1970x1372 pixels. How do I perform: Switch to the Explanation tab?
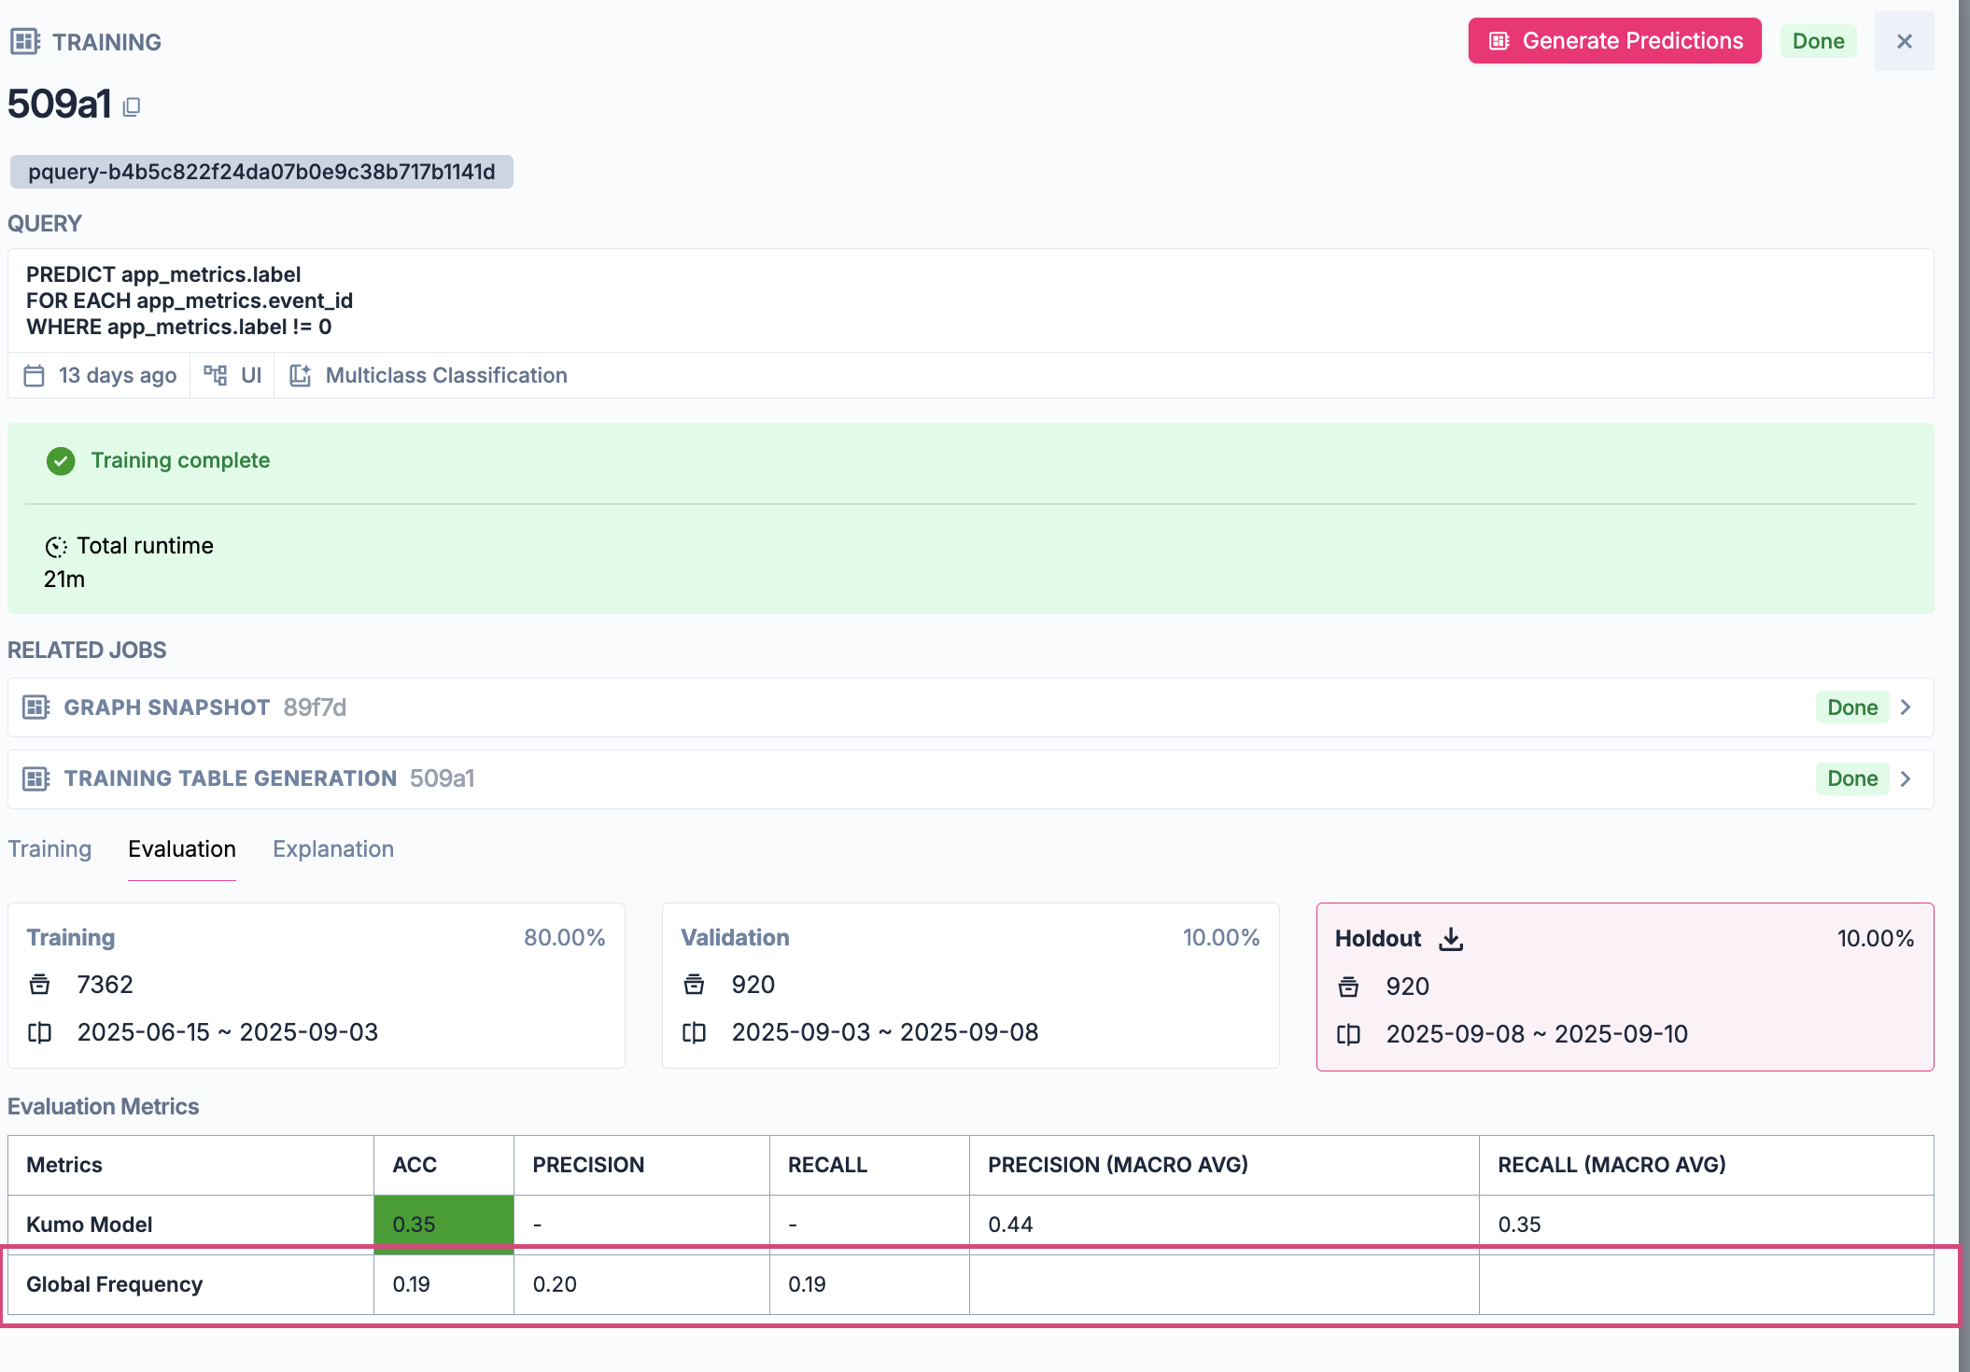pyautogui.click(x=333, y=849)
